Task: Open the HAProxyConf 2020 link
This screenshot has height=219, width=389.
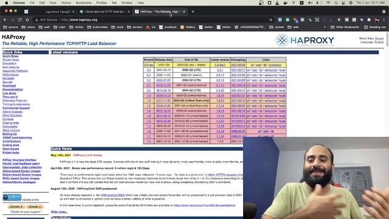Action: (x=112, y=195)
